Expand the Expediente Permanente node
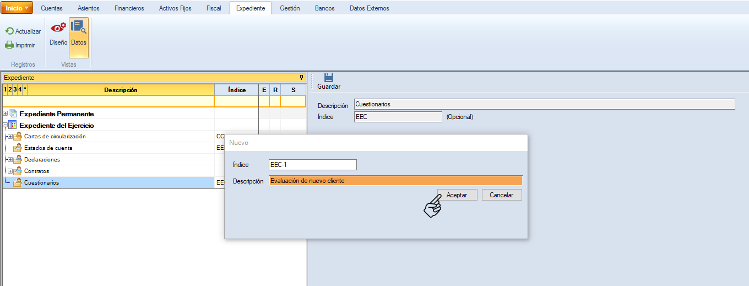749x286 pixels. [x=6, y=114]
